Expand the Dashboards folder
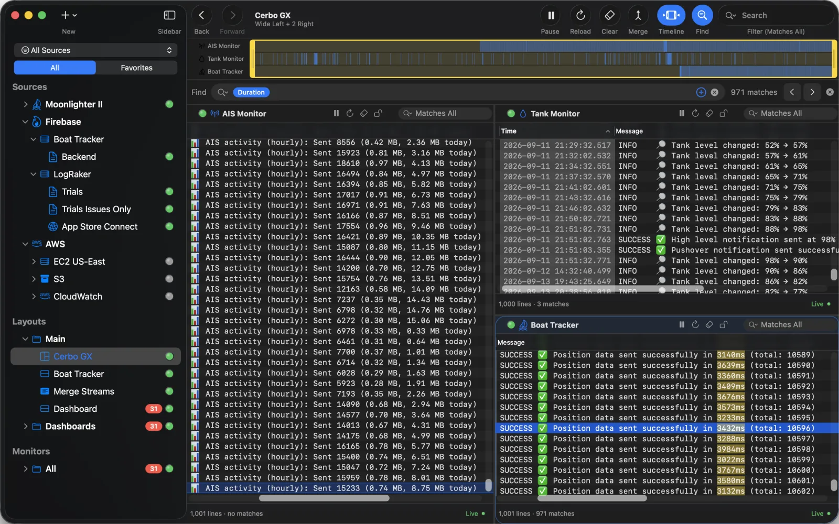 25,427
